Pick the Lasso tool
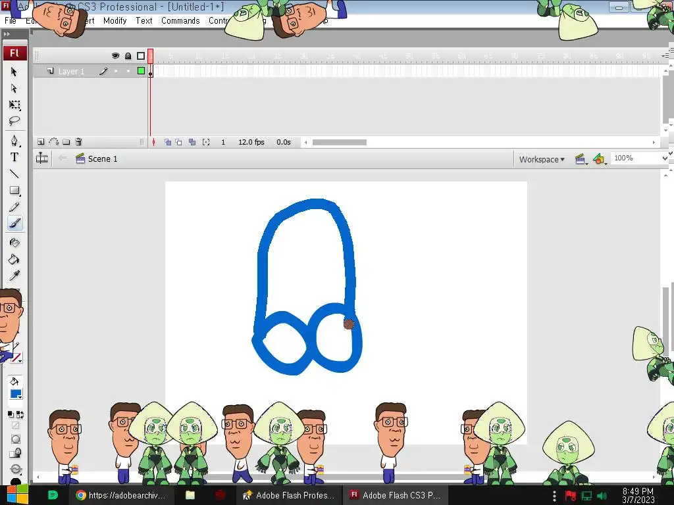Viewport: 674px width, 505px height. 14,121
